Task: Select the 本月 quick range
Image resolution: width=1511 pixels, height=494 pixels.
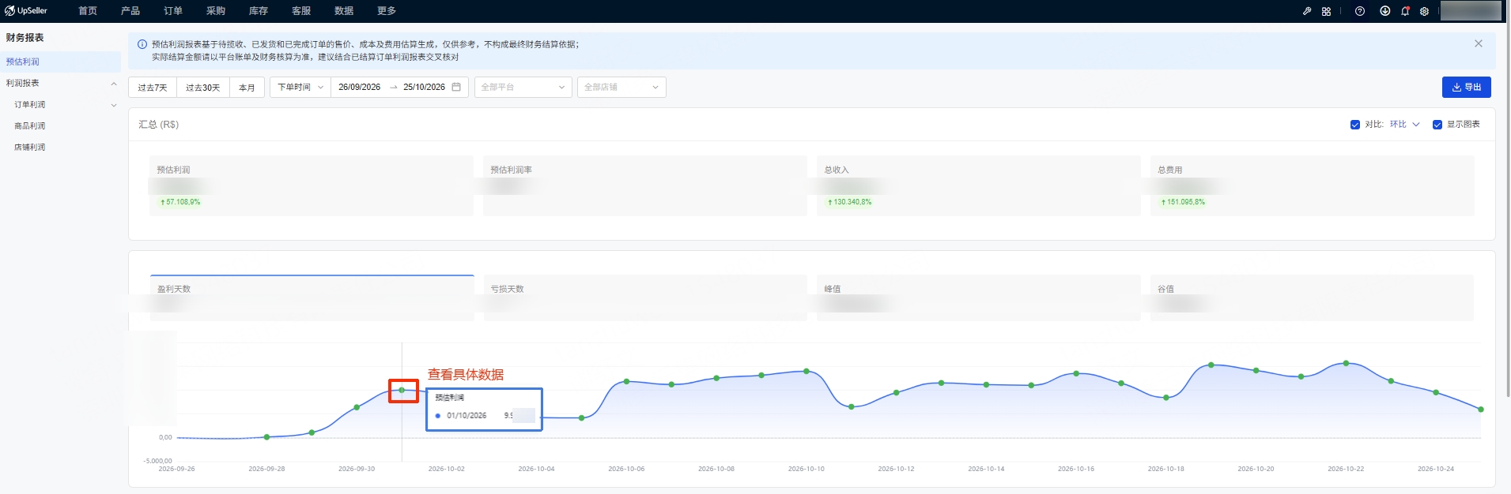Action: coord(247,87)
